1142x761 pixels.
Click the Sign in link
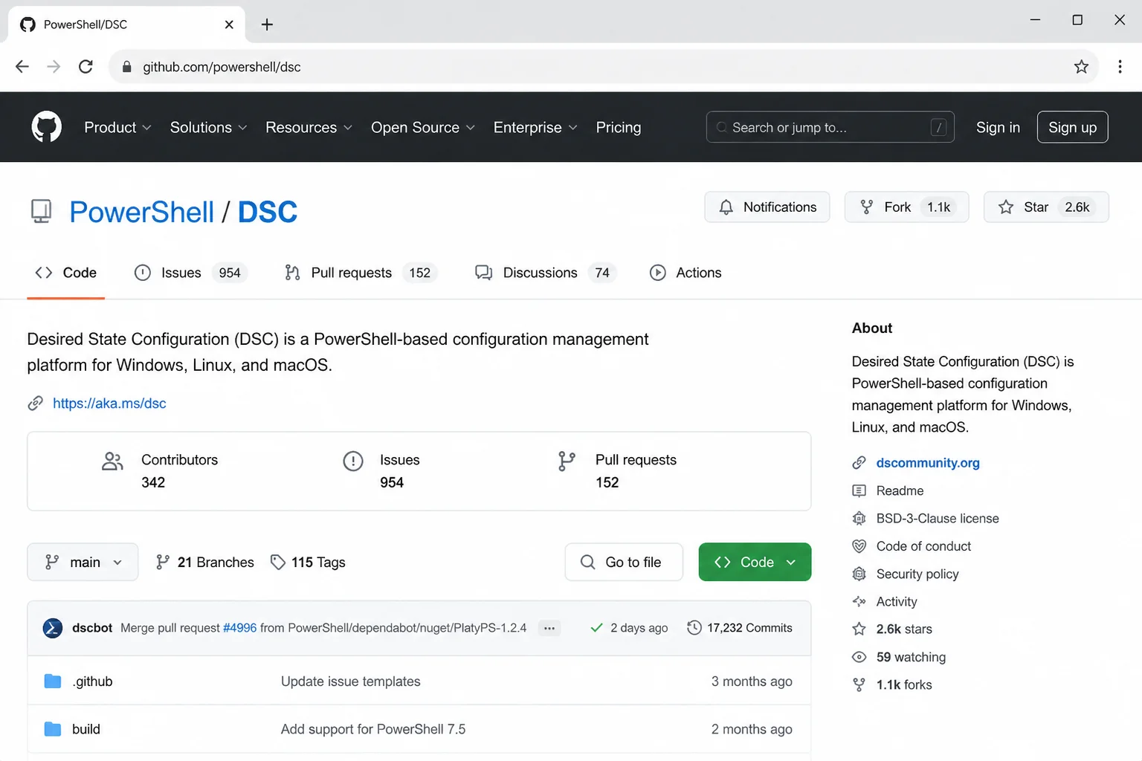(998, 128)
